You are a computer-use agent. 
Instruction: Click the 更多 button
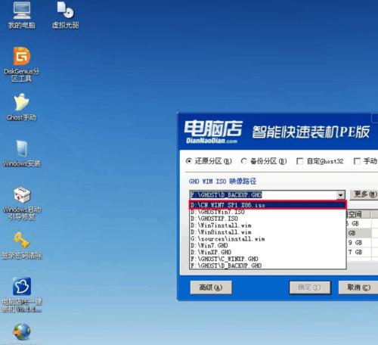click(364, 194)
